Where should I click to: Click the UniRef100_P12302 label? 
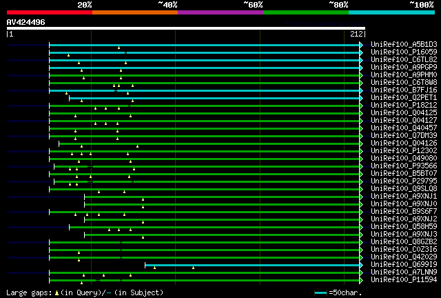point(404,150)
